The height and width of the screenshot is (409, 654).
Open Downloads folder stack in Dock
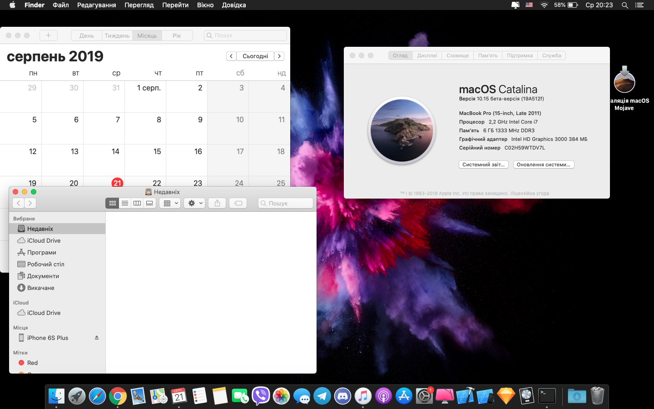tap(577, 396)
